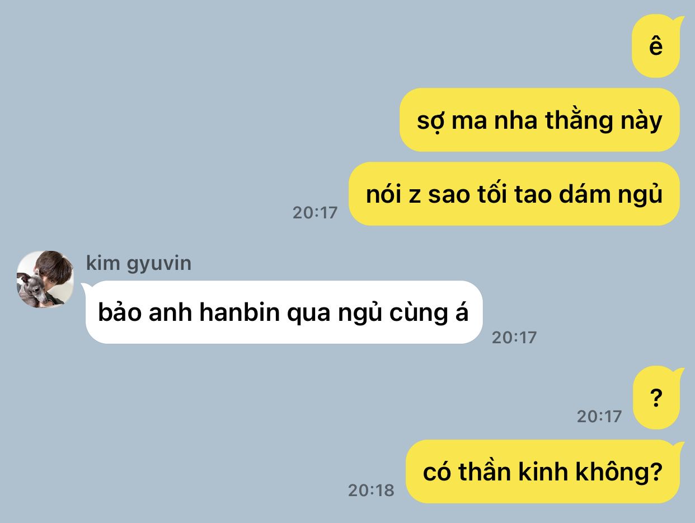Open kim gyuvin's profile picture
695x523 pixels.
pyautogui.click(x=45, y=279)
